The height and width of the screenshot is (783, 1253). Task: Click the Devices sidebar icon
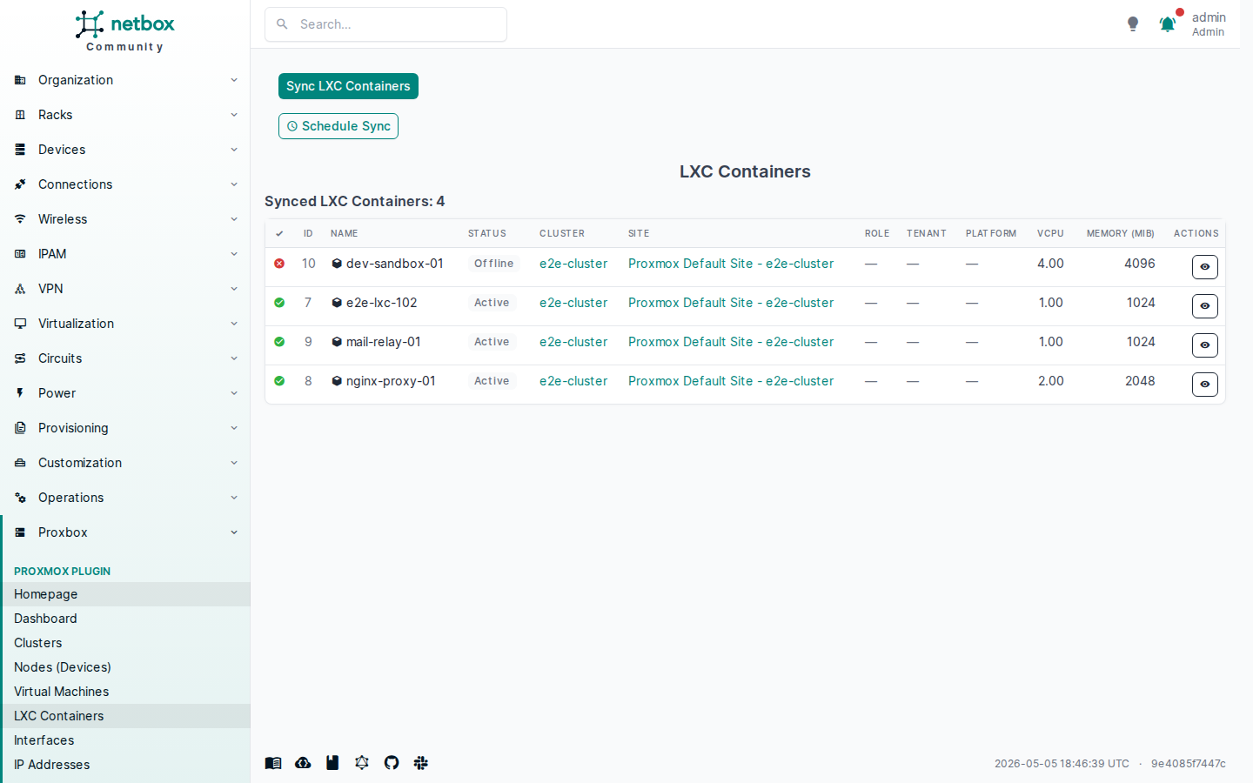20,150
